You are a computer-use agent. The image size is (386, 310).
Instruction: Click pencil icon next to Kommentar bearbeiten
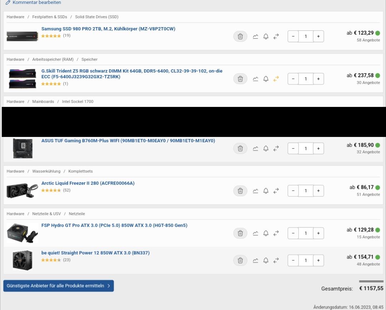[8, 3]
